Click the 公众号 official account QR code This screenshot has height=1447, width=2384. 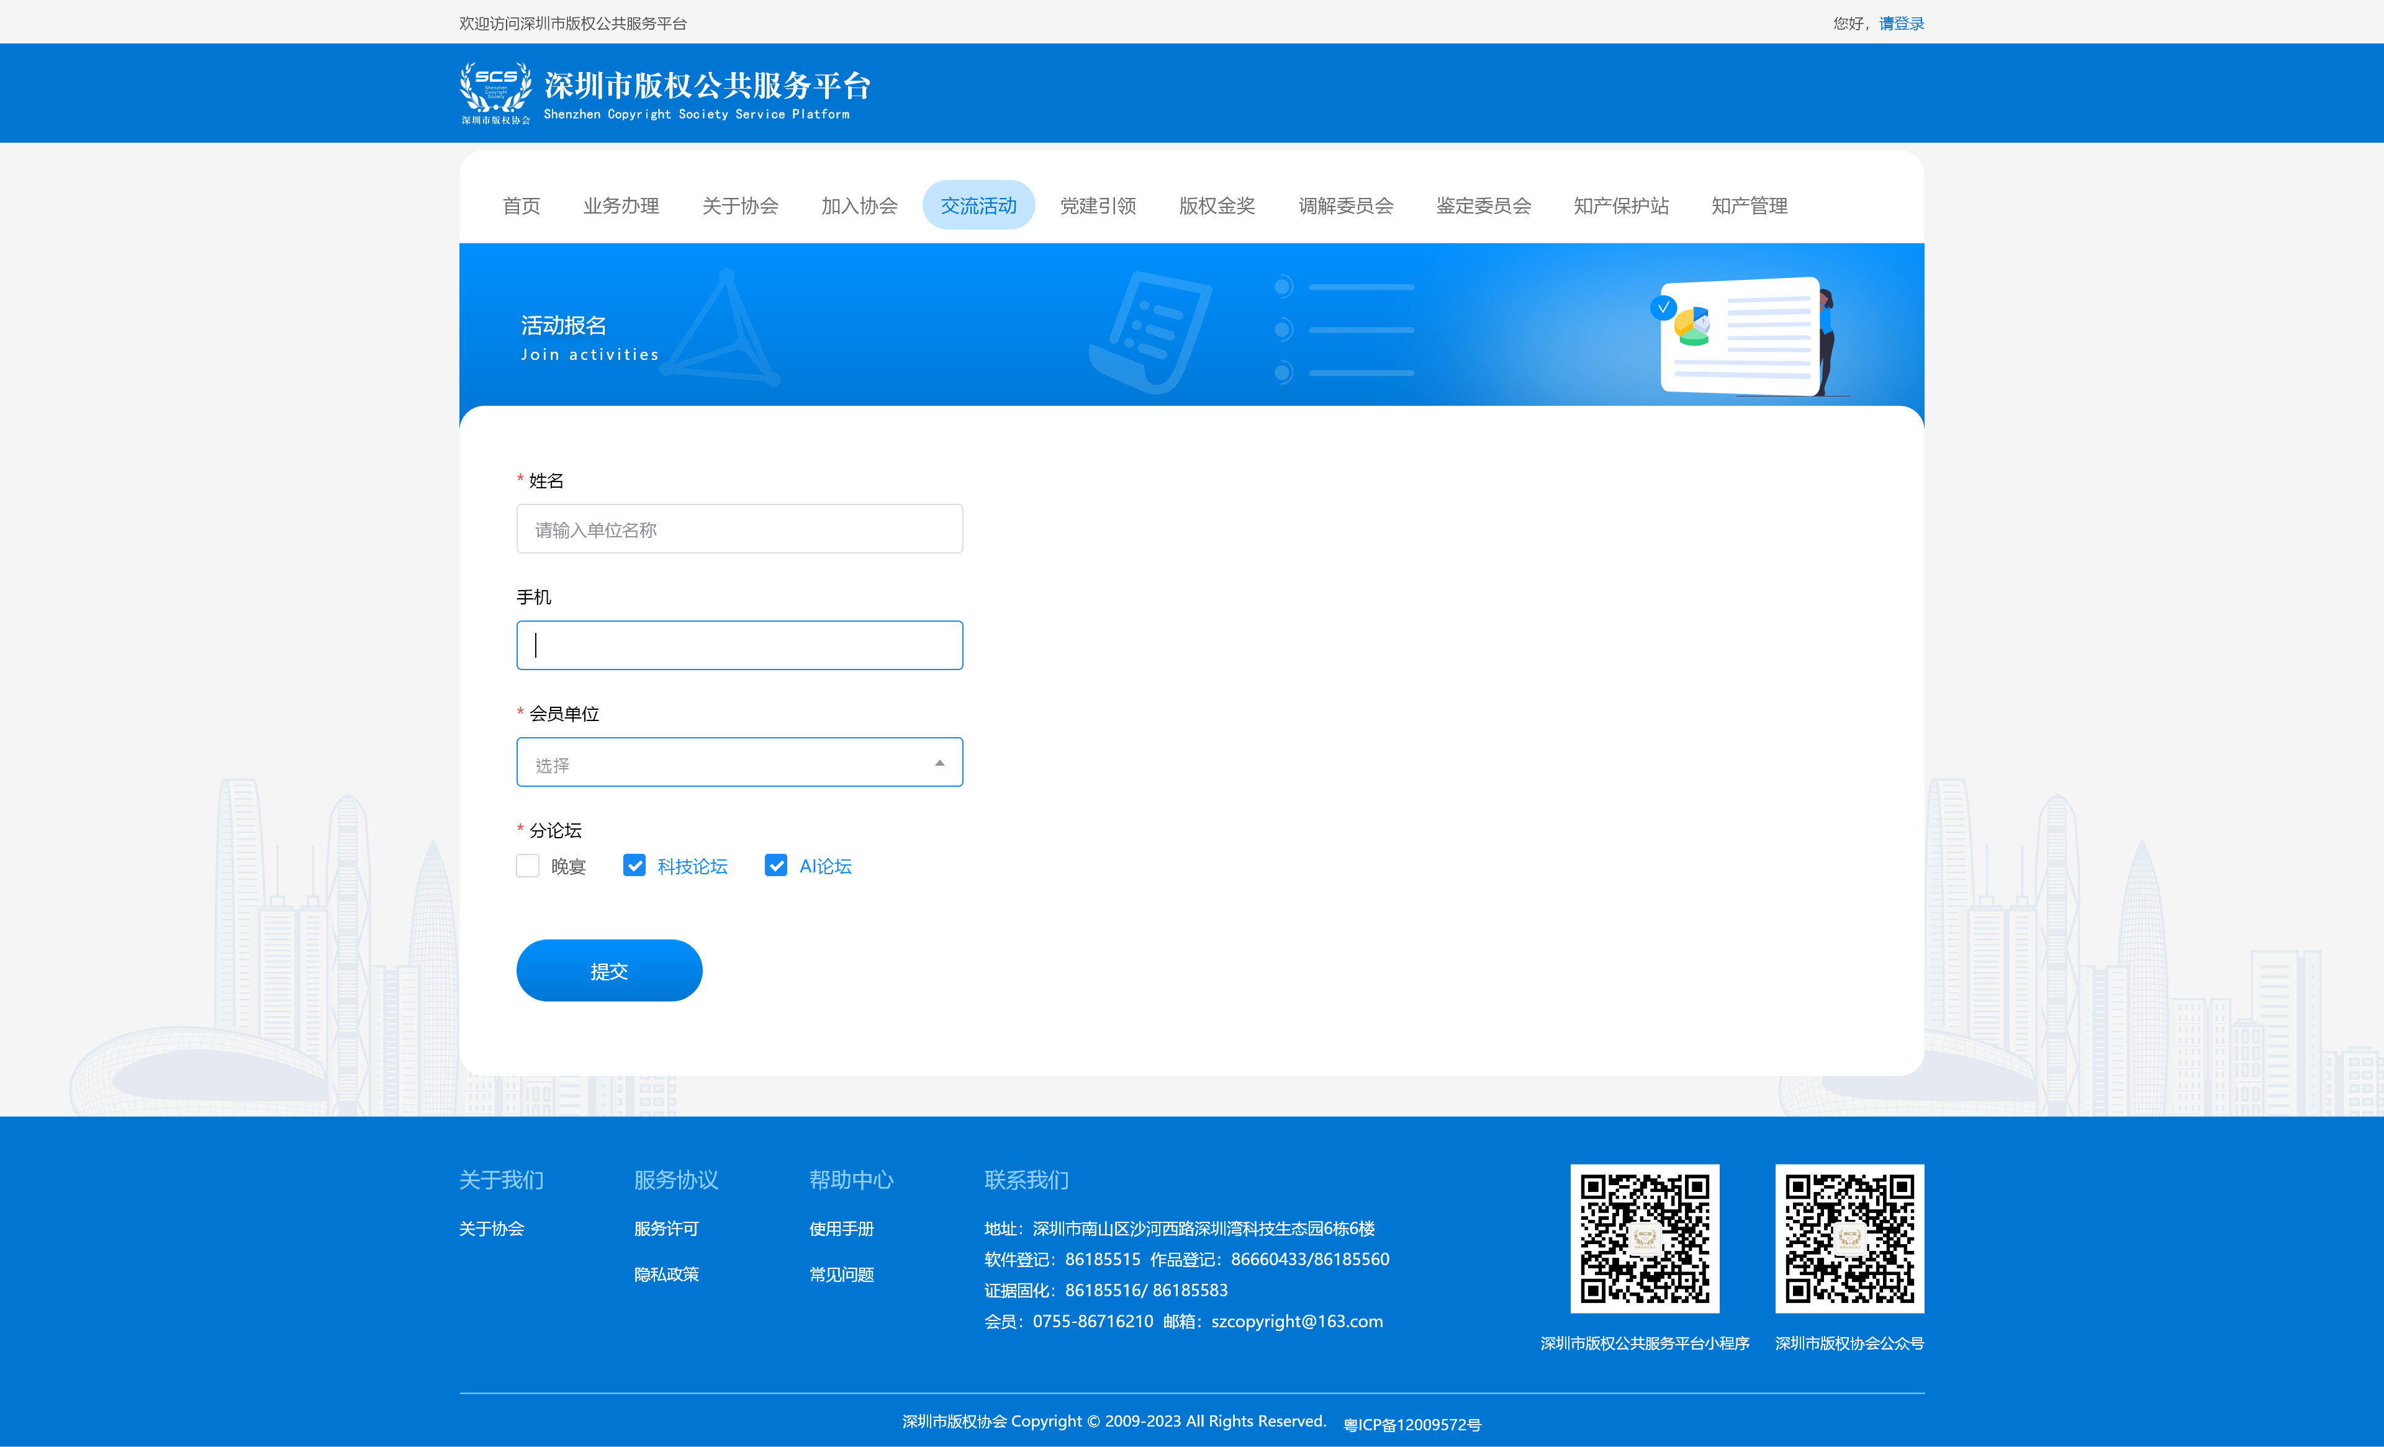coord(1850,1238)
